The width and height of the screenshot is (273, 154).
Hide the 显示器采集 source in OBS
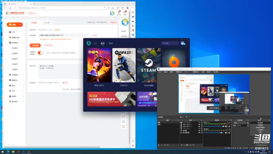click(199, 133)
